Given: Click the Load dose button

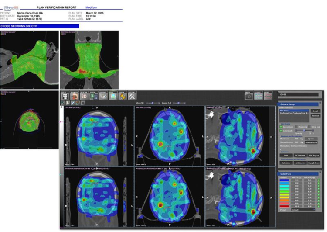Looking at the screenshot, I should pos(316,111).
